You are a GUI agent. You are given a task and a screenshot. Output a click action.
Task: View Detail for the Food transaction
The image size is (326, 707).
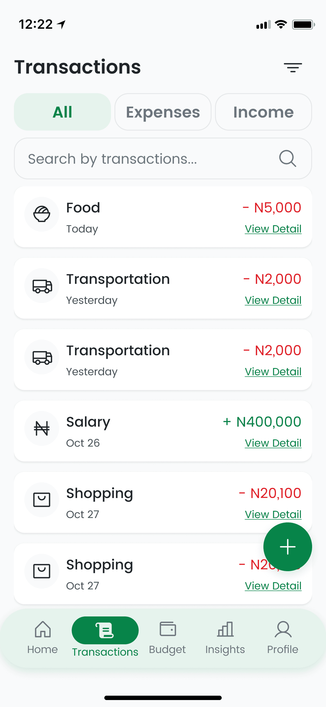(273, 229)
